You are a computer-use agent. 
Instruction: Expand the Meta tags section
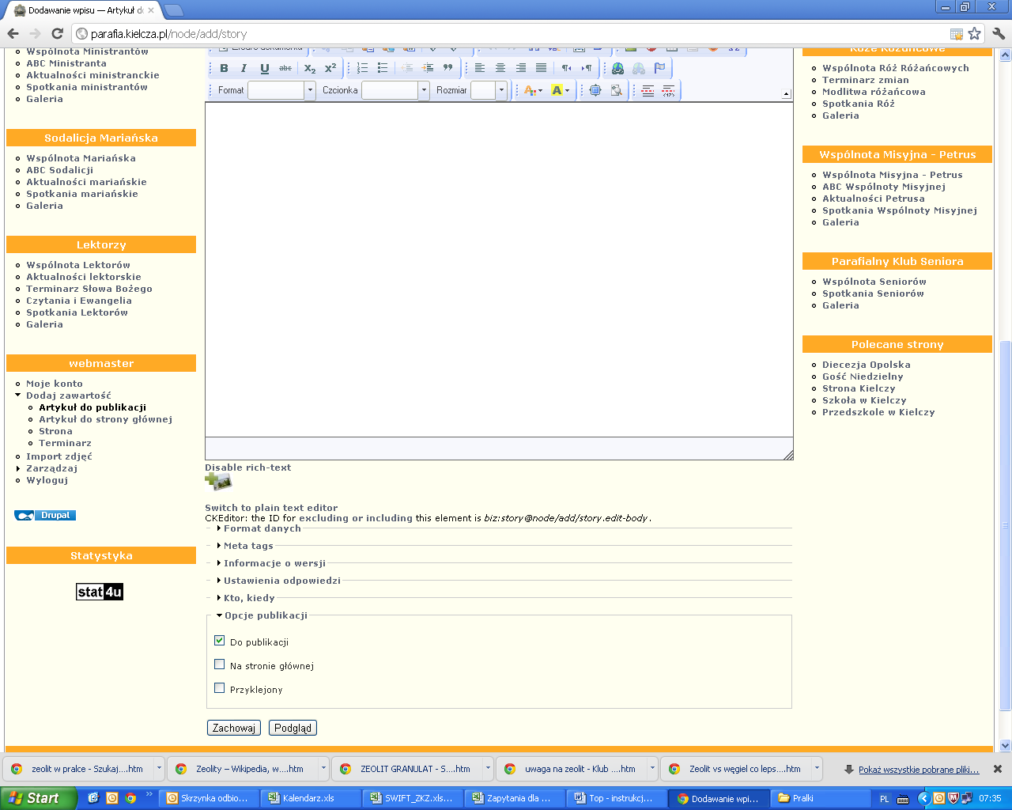tap(248, 546)
